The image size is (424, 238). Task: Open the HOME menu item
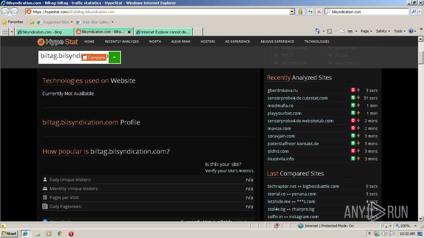tap(89, 42)
